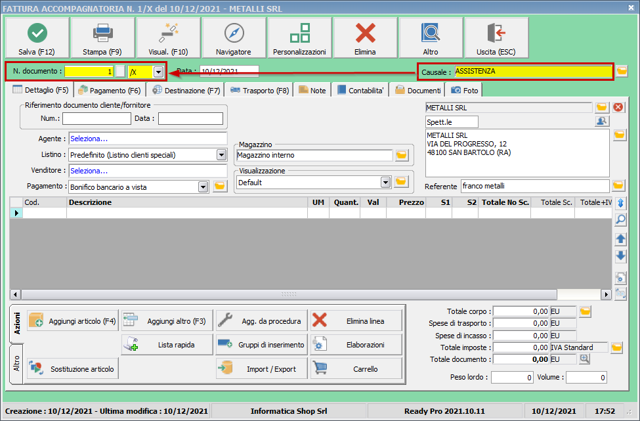Image resolution: width=640 pixels, height=421 pixels.
Task: Open folder icon beside Totale corpo
Action: coord(586,311)
